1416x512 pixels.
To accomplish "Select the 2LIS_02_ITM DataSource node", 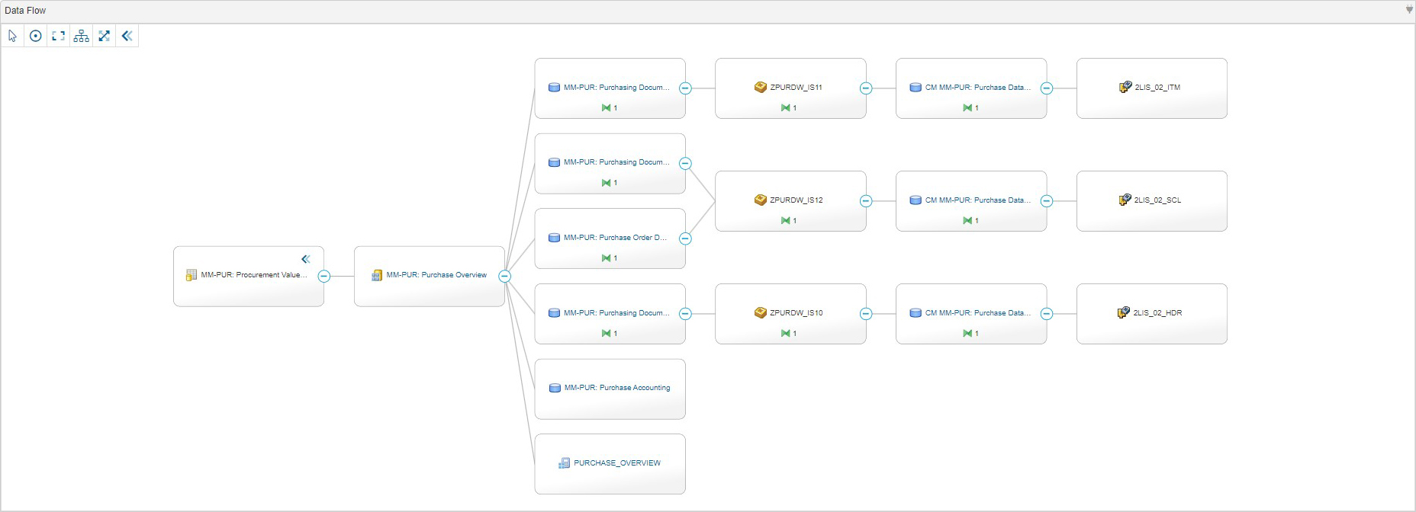I will point(1151,88).
